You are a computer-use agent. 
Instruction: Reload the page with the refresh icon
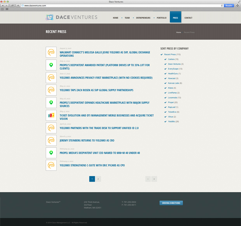222,5
